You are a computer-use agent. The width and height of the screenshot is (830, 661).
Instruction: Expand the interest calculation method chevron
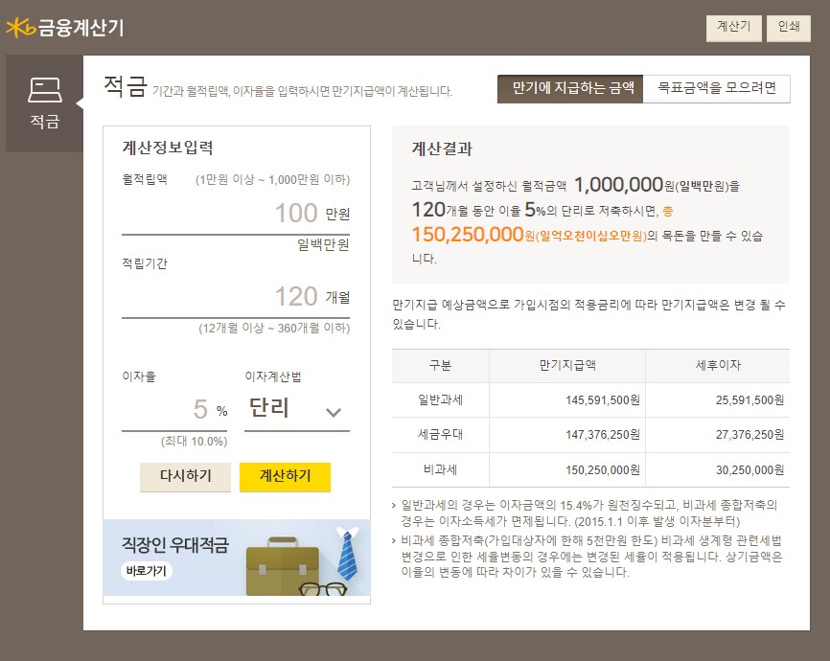pyautogui.click(x=333, y=410)
